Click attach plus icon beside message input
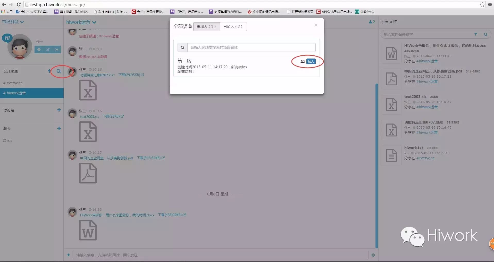The height and width of the screenshot is (262, 494). (x=68, y=255)
